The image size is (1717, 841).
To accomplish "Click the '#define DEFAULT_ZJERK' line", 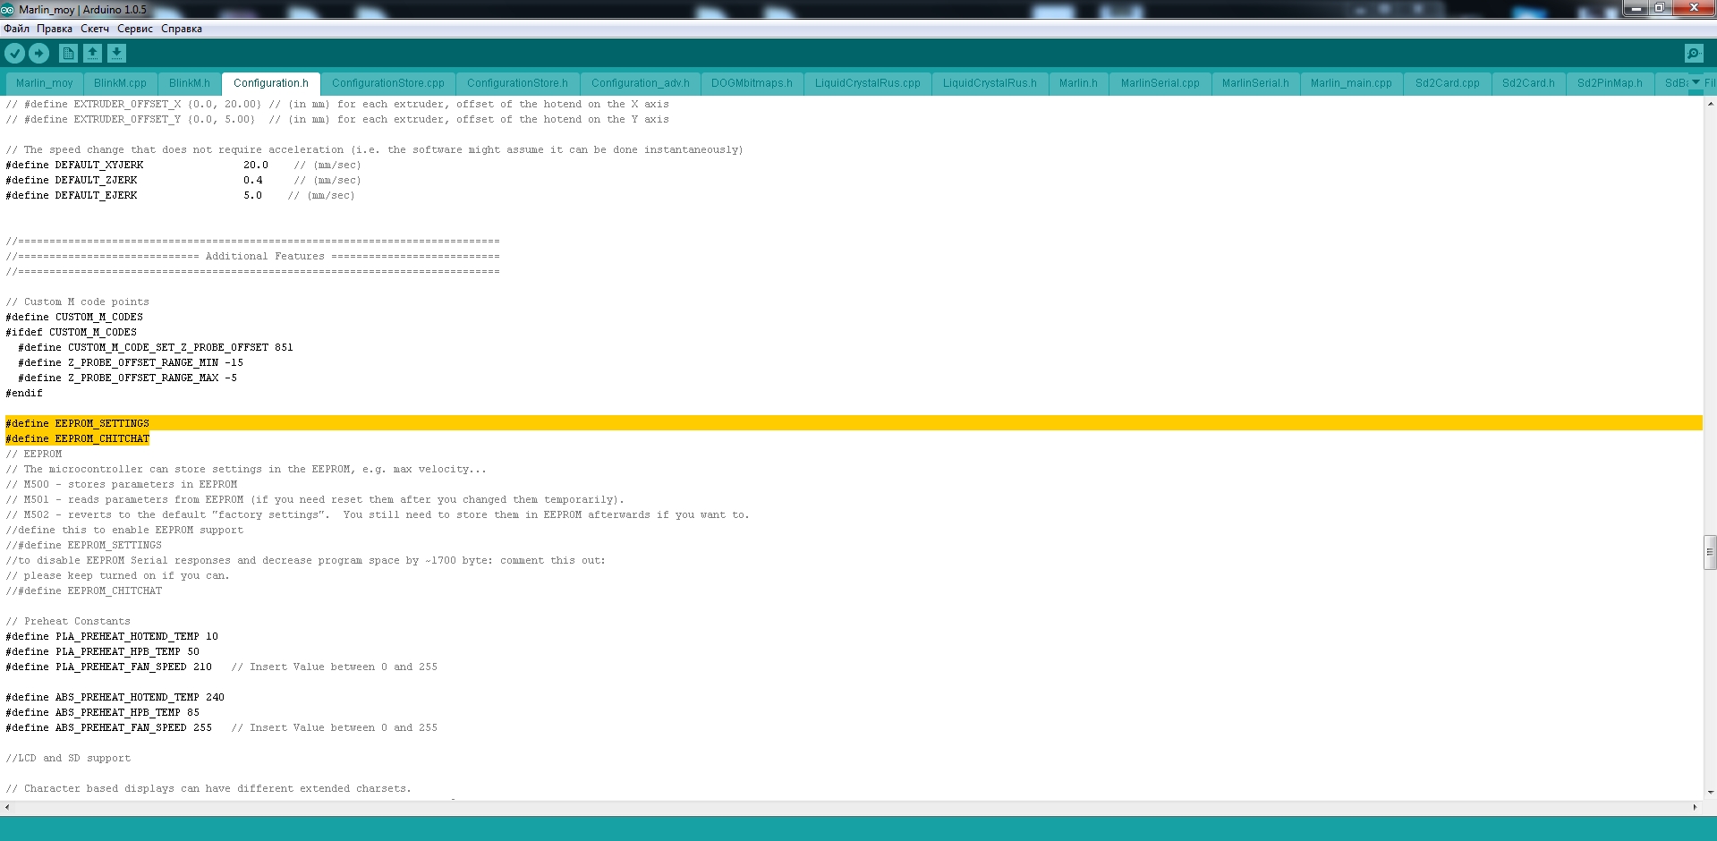I will coord(183,180).
